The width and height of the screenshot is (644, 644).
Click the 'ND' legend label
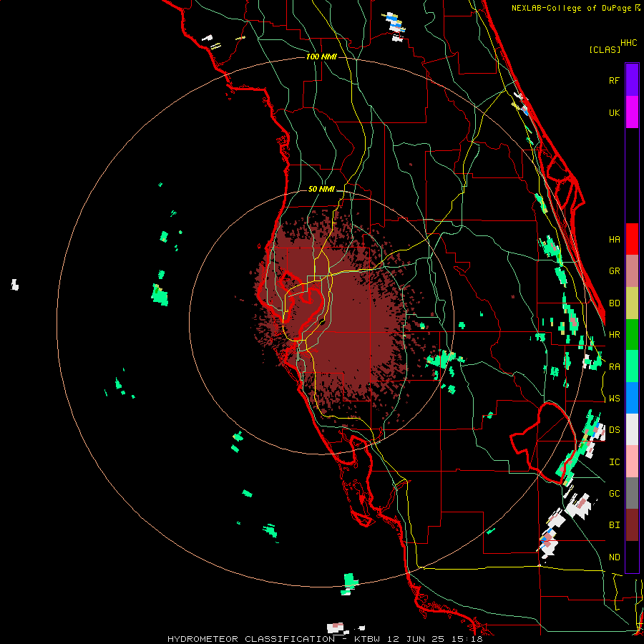pyautogui.click(x=614, y=557)
